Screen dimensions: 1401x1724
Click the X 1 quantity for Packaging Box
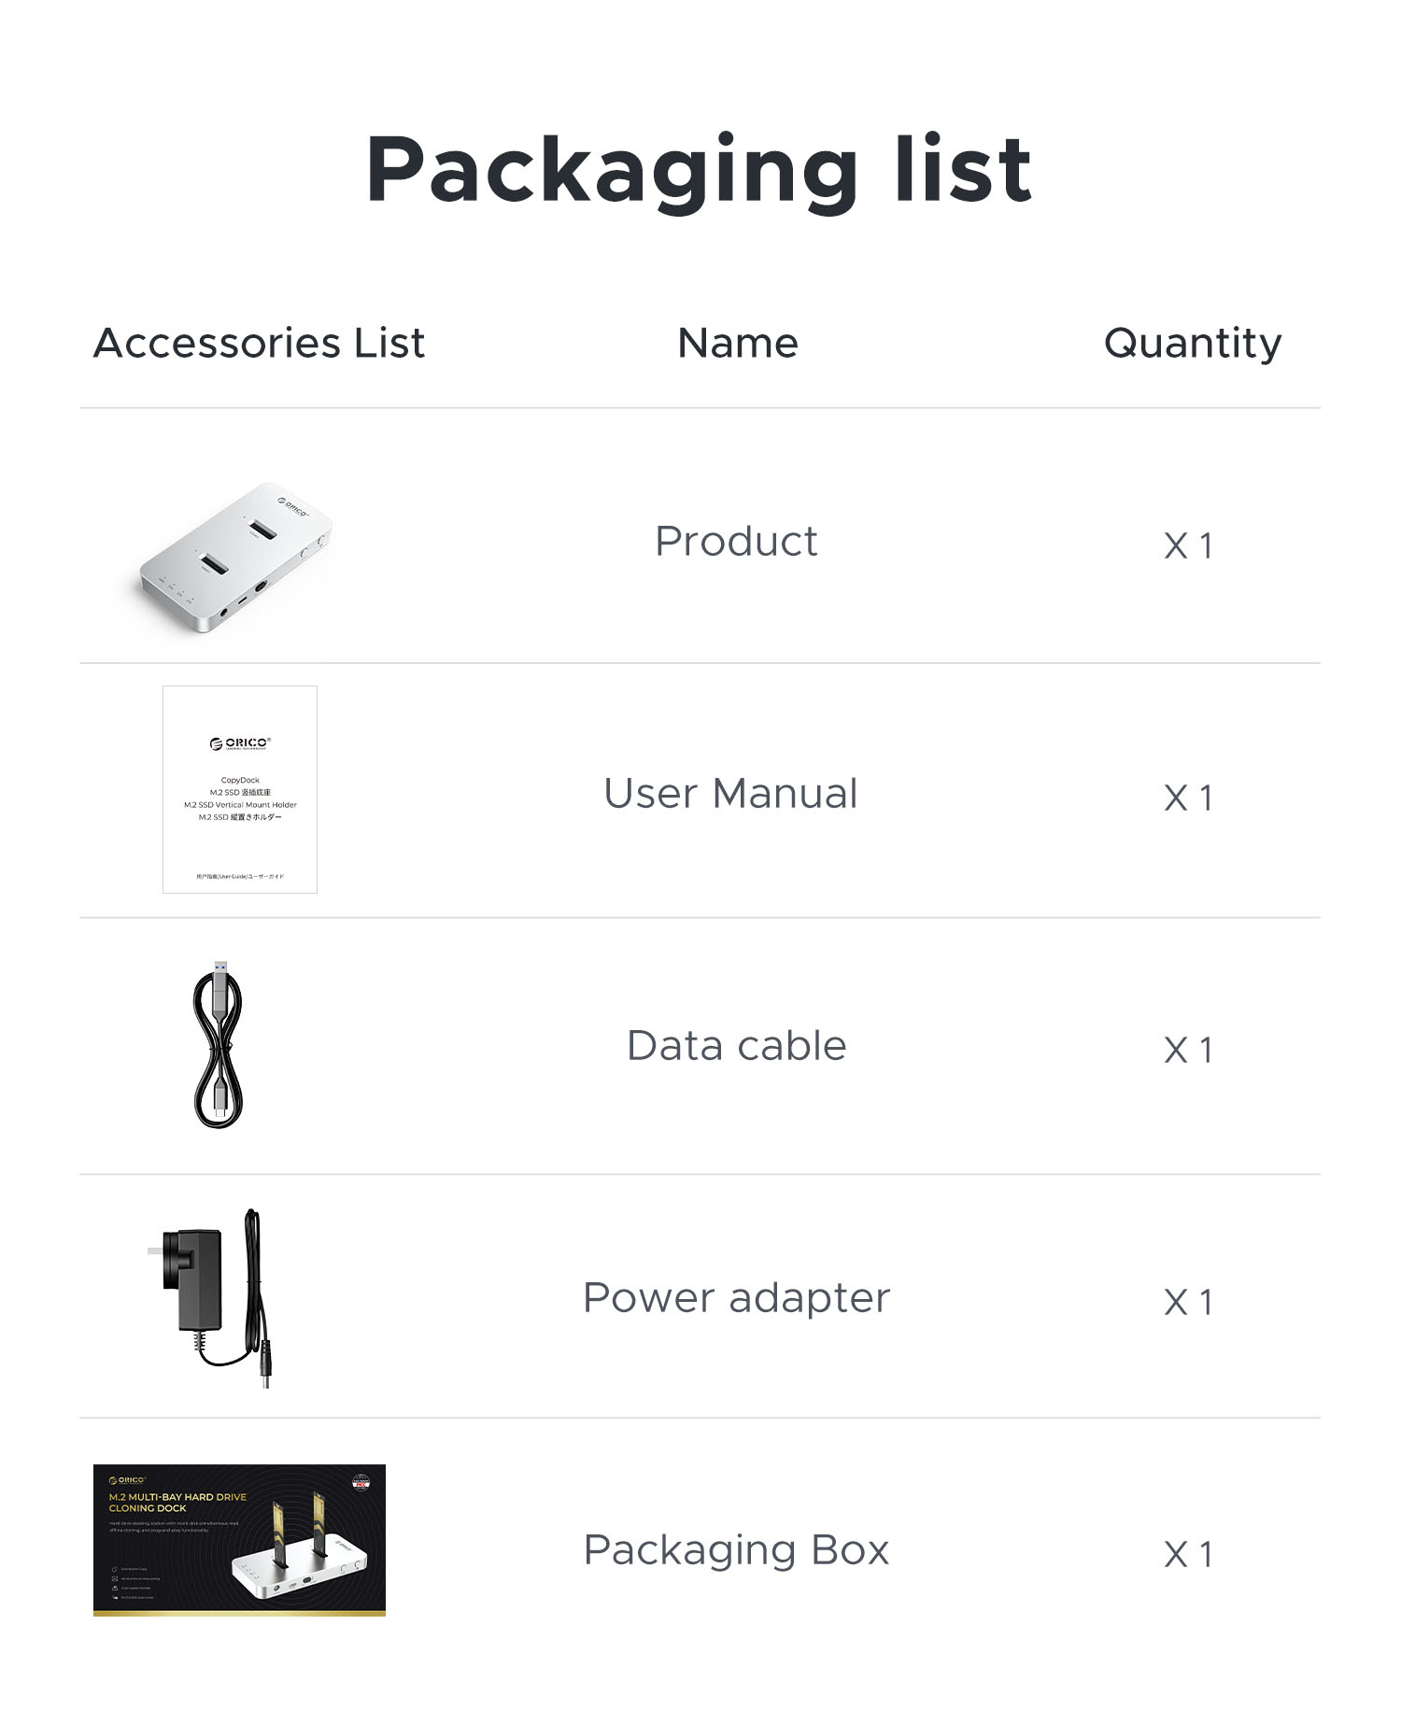click(1188, 1554)
